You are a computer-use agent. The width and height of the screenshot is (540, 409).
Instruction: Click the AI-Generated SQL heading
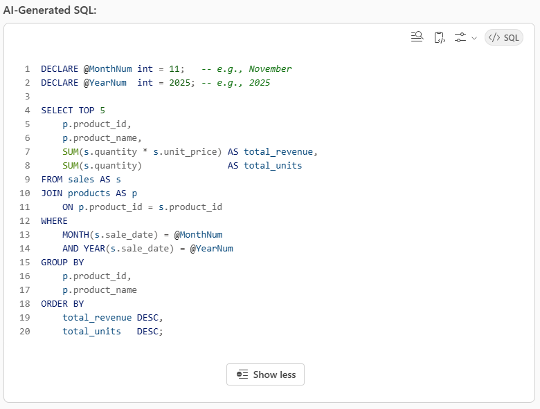pos(50,10)
